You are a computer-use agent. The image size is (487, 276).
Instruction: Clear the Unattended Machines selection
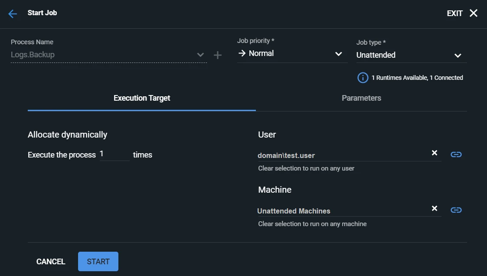[x=435, y=208]
